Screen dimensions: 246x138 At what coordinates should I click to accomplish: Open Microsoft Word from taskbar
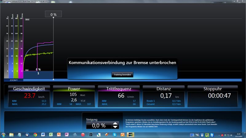pyautogui.click(x=43, y=135)
